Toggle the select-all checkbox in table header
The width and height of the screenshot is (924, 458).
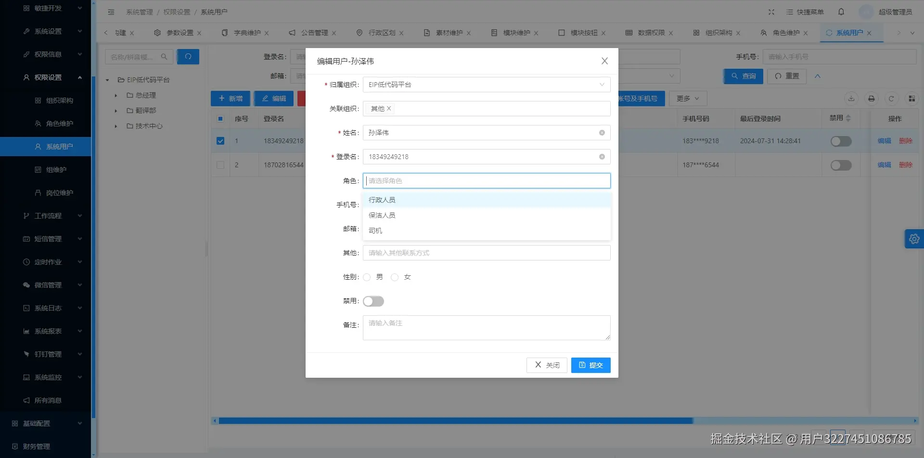pyautogui.click(x=220, y=119)
